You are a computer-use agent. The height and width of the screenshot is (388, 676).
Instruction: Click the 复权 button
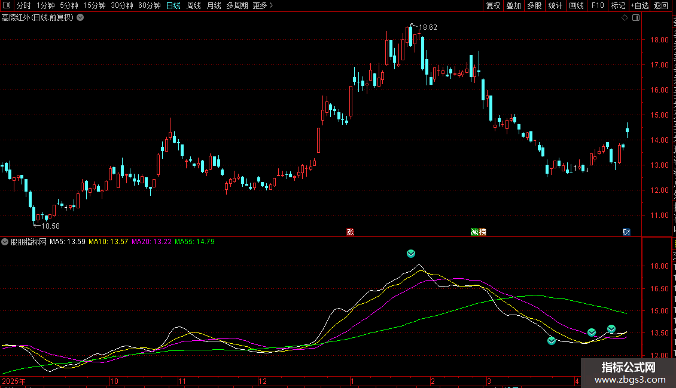[493, 5]
